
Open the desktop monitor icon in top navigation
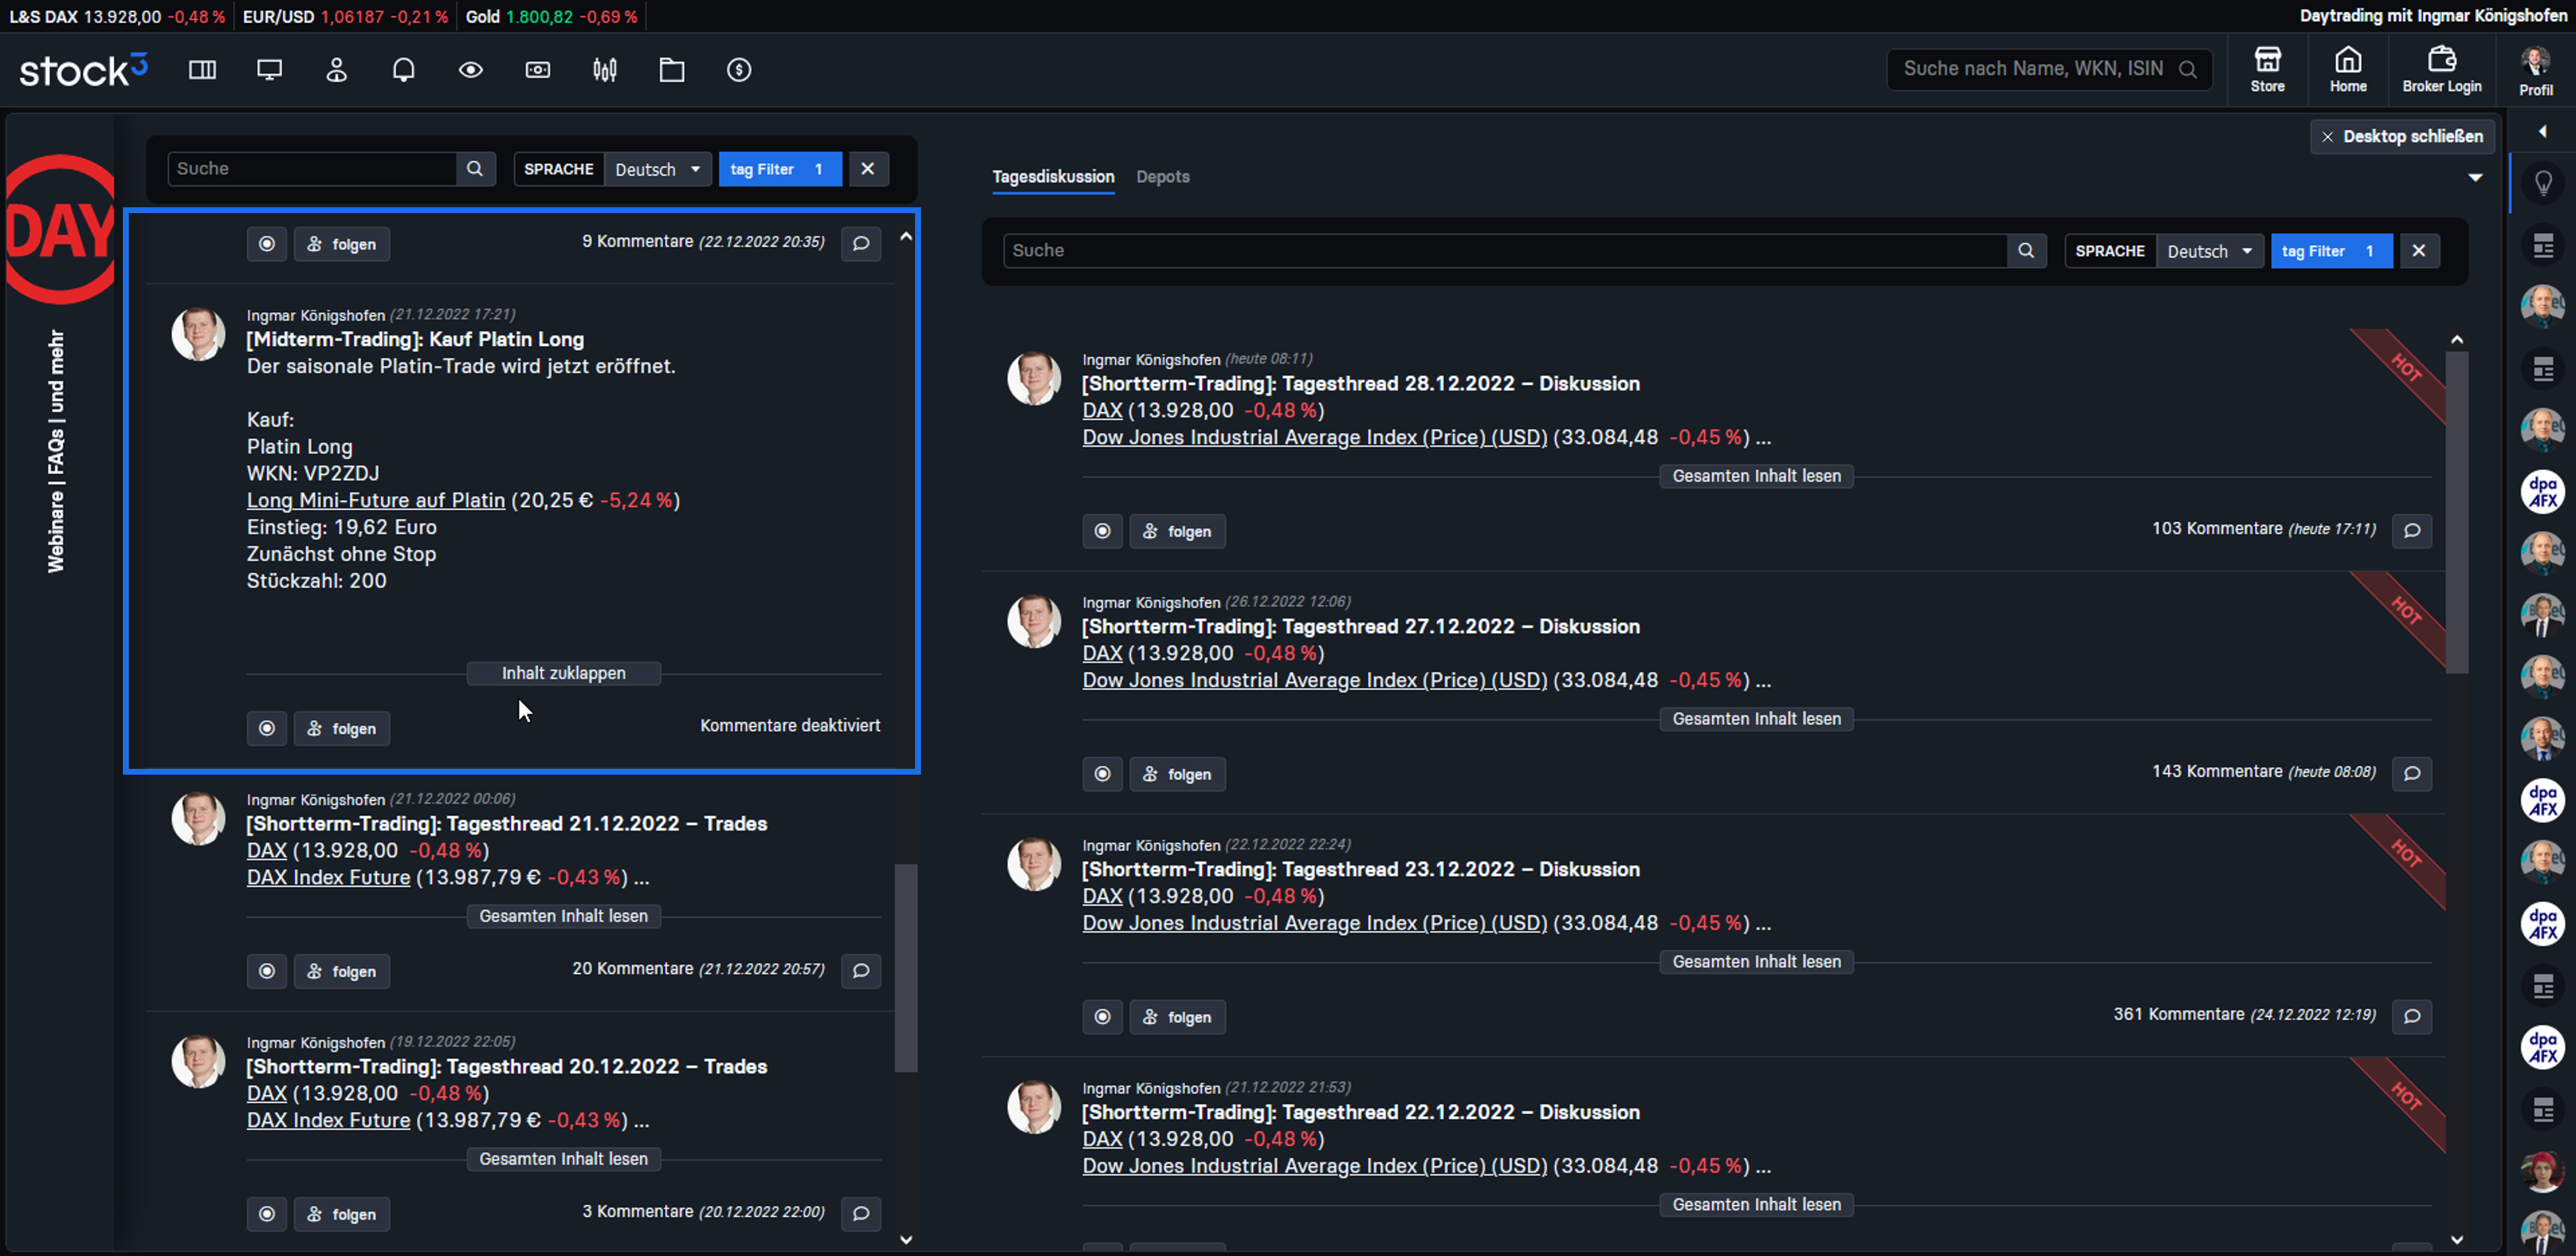click(269, 70)
